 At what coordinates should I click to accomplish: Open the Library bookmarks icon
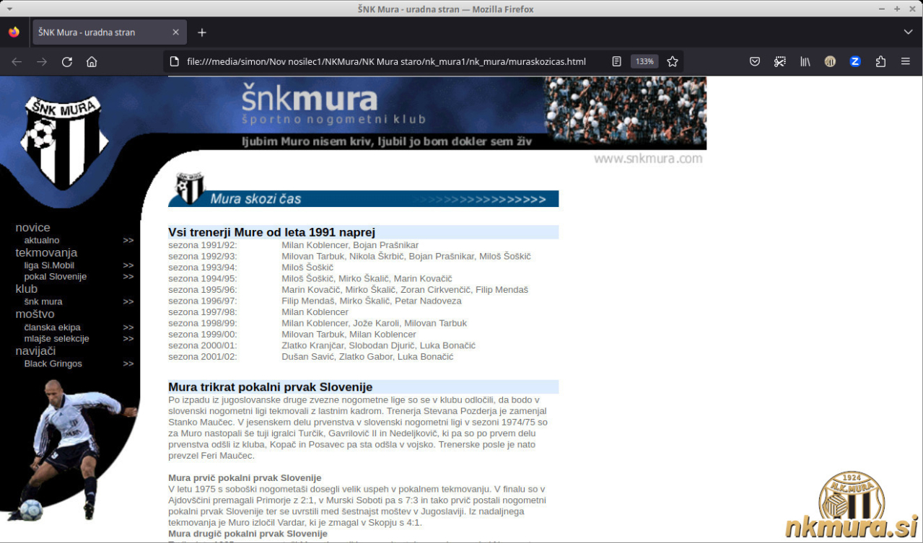pos(805,62)
